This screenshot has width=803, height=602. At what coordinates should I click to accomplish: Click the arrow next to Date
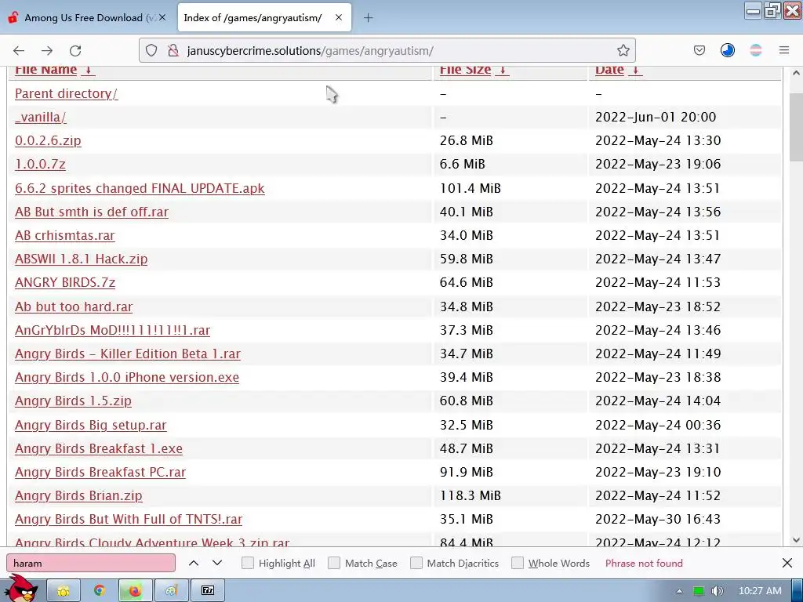click(635, 70)
